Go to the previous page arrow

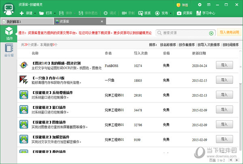(231, 160)
